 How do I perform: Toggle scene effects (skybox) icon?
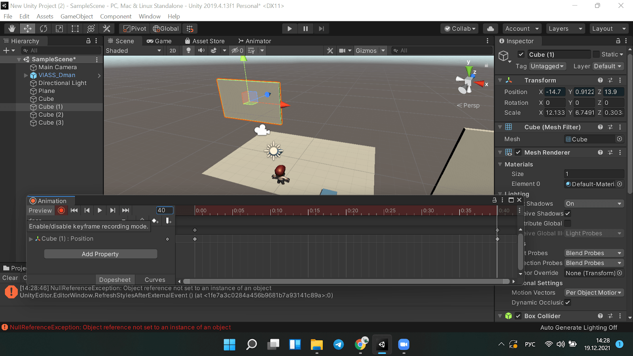click(x=214, y=51)
